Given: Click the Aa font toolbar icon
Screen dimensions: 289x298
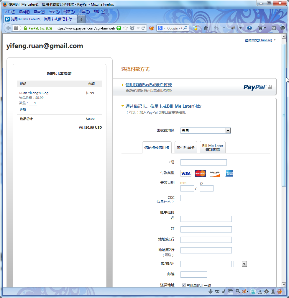Looking at the screenshot, I should click(x=274, y=28).
